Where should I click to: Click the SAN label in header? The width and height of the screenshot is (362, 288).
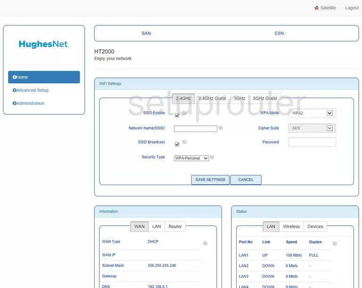147,33
